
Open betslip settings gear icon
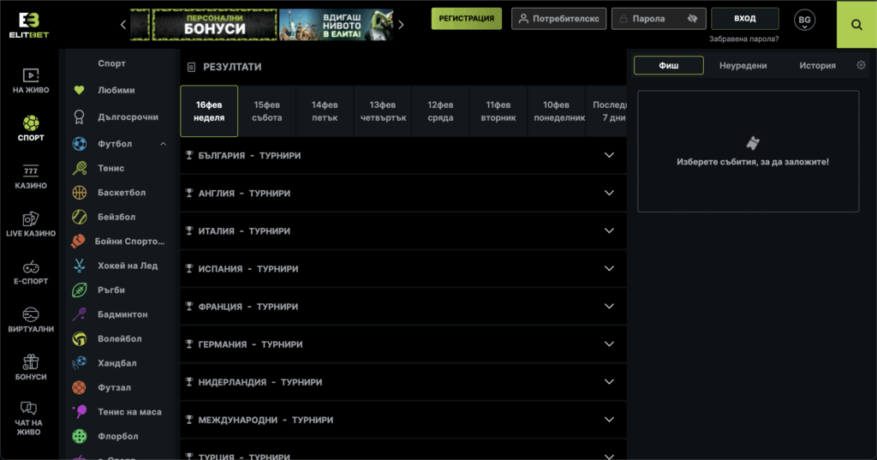click(861, 65)
